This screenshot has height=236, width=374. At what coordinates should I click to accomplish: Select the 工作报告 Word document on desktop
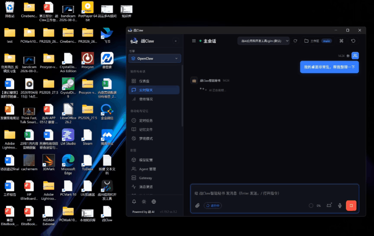click(x=10, y=188)
